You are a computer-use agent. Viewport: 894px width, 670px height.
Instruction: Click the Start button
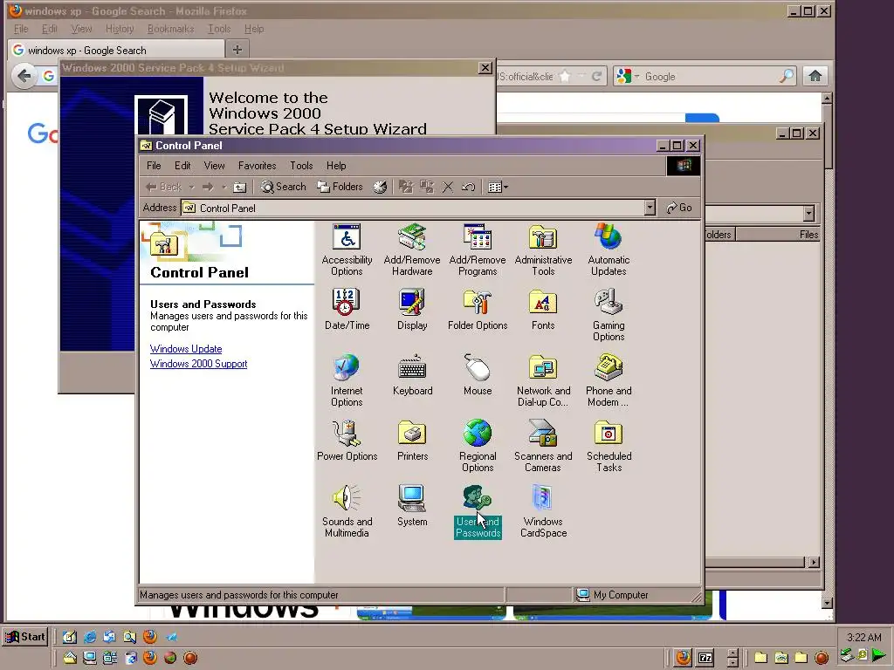[25, 637]
